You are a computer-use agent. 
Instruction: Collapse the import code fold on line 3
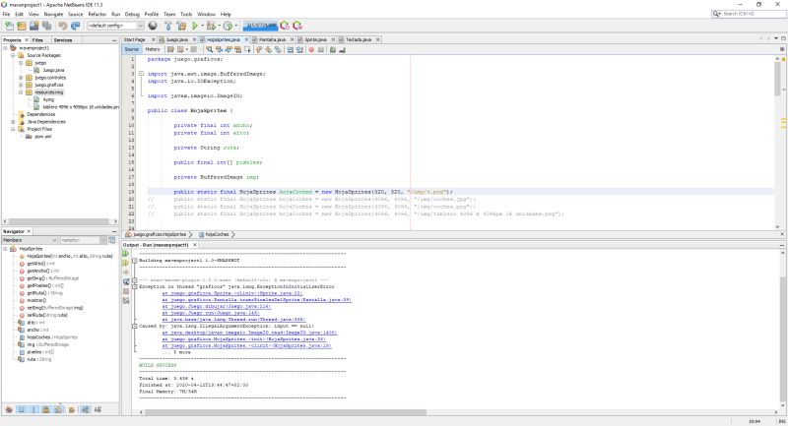[x=141, y=74]
